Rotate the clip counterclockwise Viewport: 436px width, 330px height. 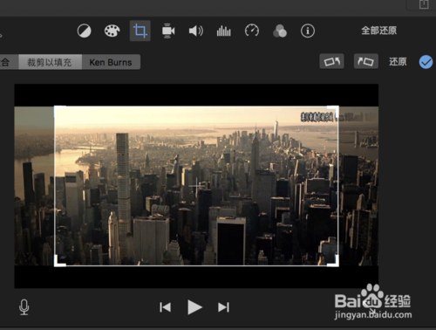pos(332,61)
